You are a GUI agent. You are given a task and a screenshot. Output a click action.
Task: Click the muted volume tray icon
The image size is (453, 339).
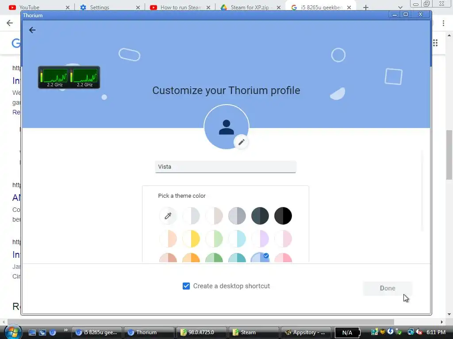(419, 332)
